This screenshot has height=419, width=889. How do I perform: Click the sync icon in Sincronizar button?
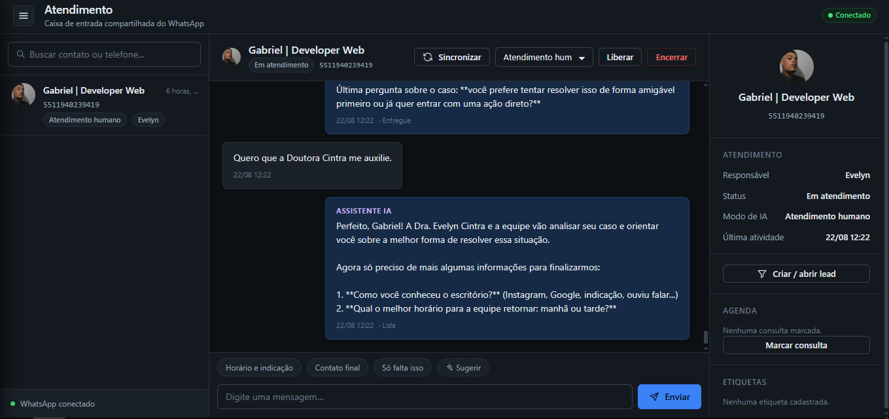point(428,58)
